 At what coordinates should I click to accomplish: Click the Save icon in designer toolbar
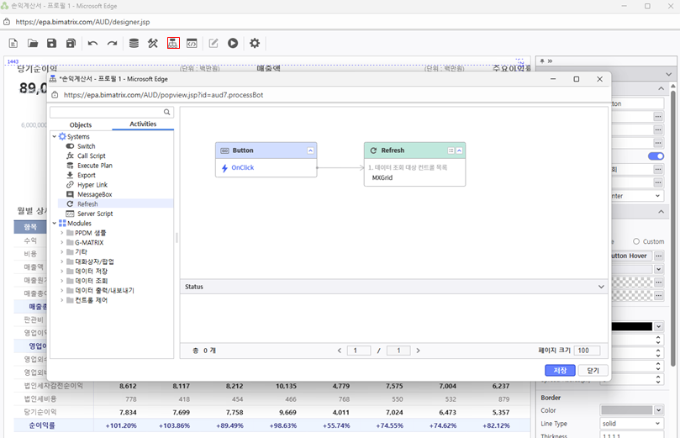pyautogui.click(x=51, y=43)
